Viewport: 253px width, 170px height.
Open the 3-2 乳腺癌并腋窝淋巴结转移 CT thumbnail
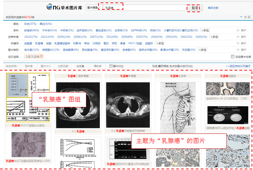coord(128,105)
